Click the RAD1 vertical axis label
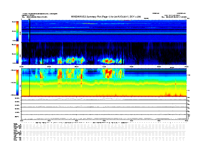The image size is (201, 155). (x=20, y=55)
